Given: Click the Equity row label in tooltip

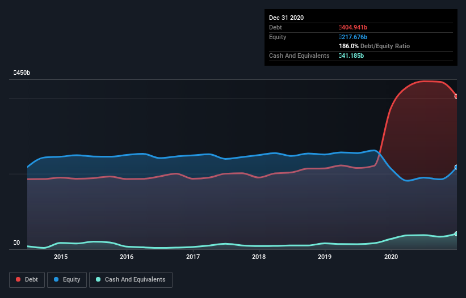Looking at the screenshot, I should (x=278, y=37).
